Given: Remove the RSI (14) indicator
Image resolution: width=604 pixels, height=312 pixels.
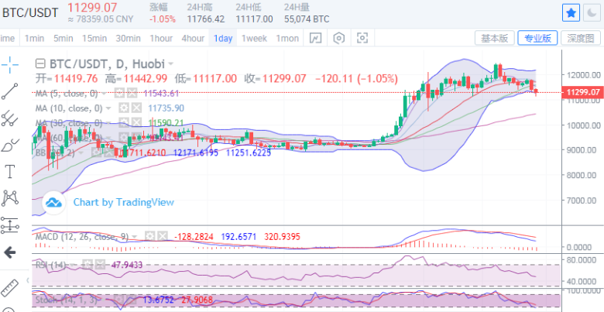Looking at the screenshot, I should pos(100,265).
